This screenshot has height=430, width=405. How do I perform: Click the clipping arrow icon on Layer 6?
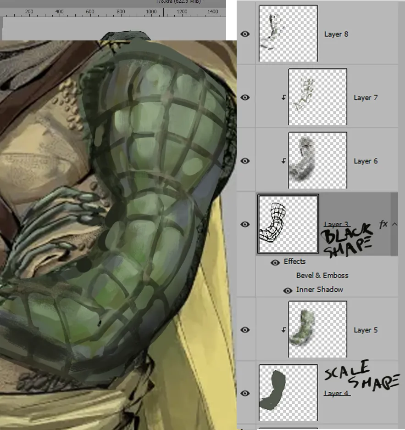coord(283,161)
